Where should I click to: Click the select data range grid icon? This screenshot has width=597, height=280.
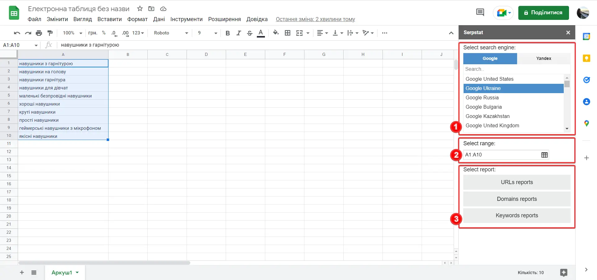point(544,155)
